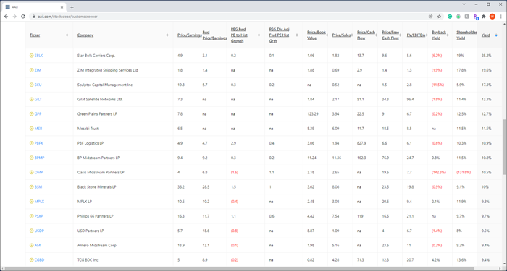The height and width of the screenshot is (271, 507).
Task: Click the yellow icon beside MPLX
Action: [x=31, y=202]
